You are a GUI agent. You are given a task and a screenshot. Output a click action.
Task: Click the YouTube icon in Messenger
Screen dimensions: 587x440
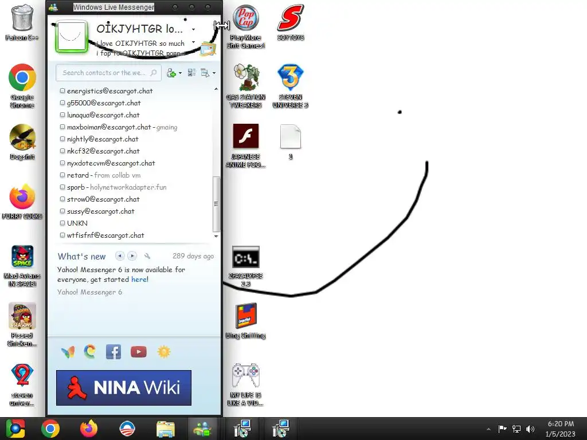139,352
